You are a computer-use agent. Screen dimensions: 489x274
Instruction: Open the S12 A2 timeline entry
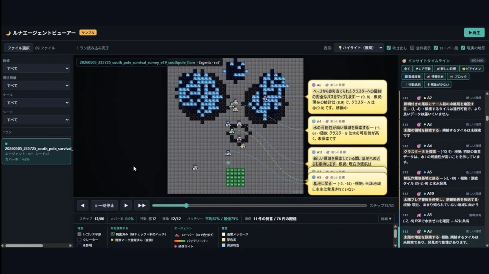442,106
